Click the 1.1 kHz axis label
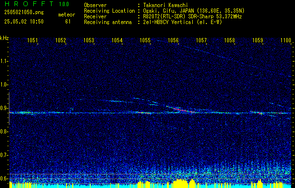The height and width of the screenshot is (188, 295). click(4, 61)
